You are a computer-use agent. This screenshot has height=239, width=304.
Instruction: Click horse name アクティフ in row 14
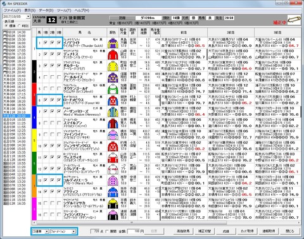(71, 192)
